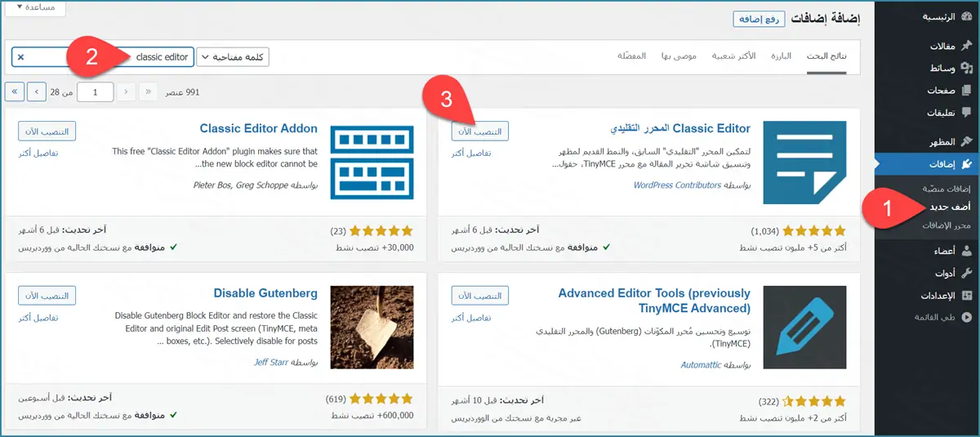This screenshot has width=980, height=437.
Task: Clear the classic editor search text
Action: 21,57
